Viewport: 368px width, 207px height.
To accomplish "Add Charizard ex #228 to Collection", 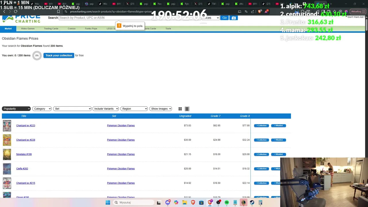I will (261, 140).
